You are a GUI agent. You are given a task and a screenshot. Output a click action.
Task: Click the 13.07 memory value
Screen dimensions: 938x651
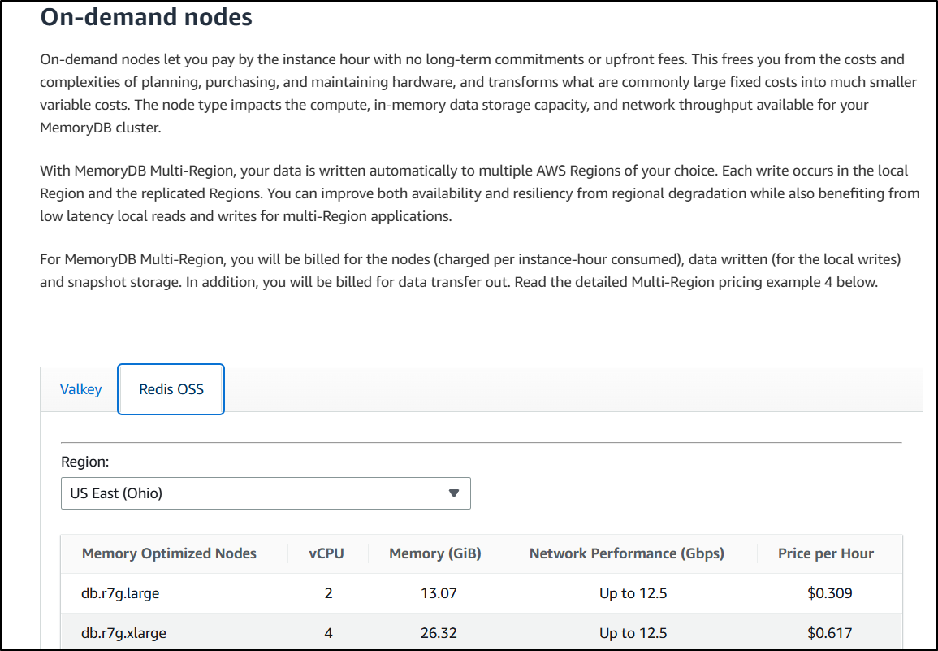439,593
